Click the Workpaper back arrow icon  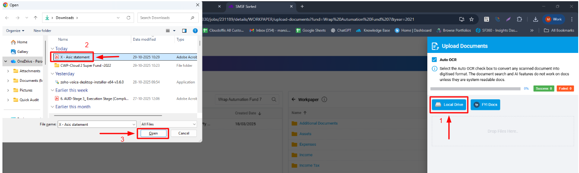pos(293,99)
